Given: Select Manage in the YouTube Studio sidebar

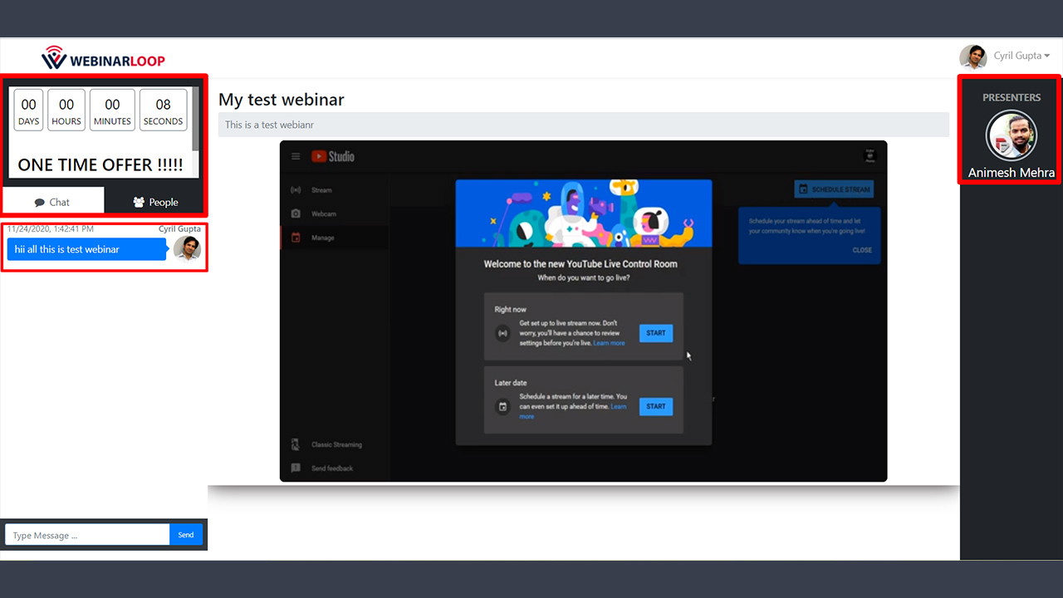Looking at the screenshot, I should coord(323,238).
